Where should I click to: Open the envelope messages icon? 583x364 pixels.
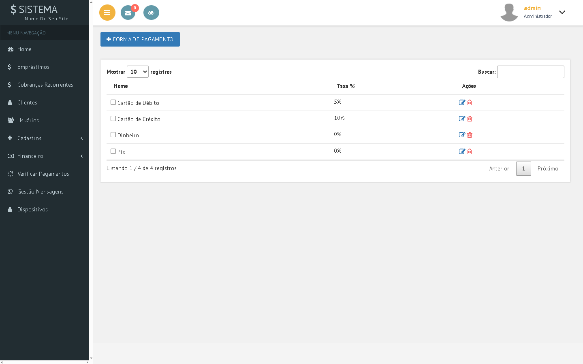tap(128, 13)
